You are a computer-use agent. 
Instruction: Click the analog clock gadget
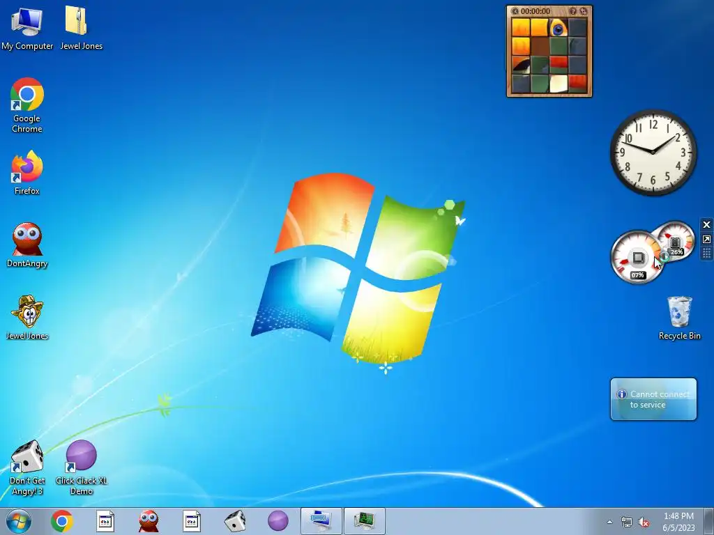pos(653,153)
